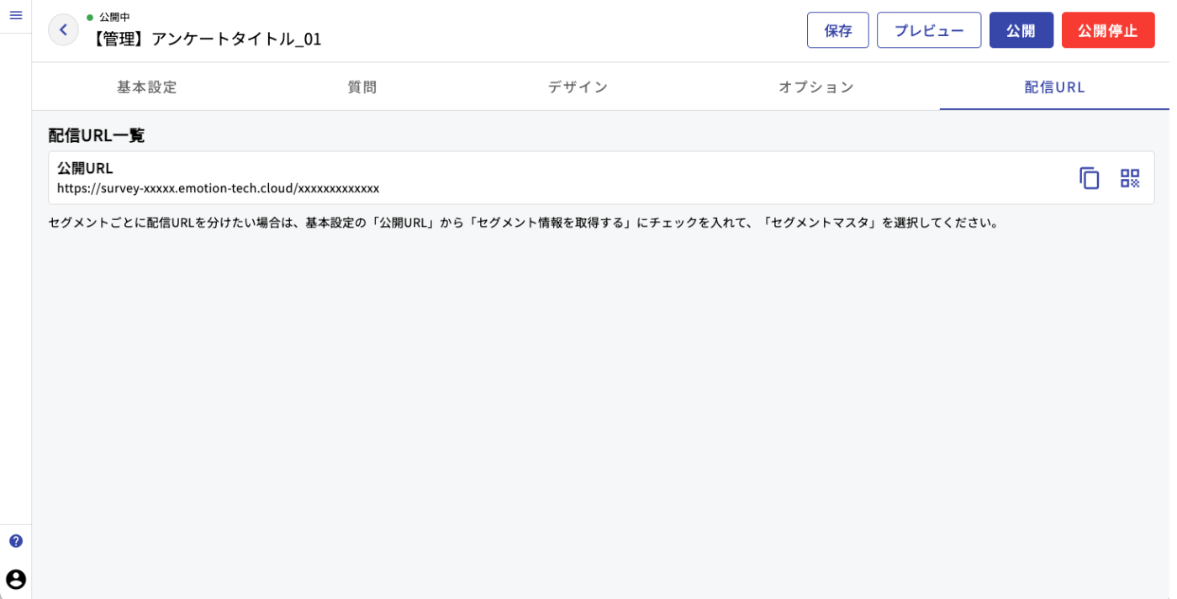Switch to the 基本設定 tab
This screenshot has height=599, width=1177.
(x=147, y=87)
